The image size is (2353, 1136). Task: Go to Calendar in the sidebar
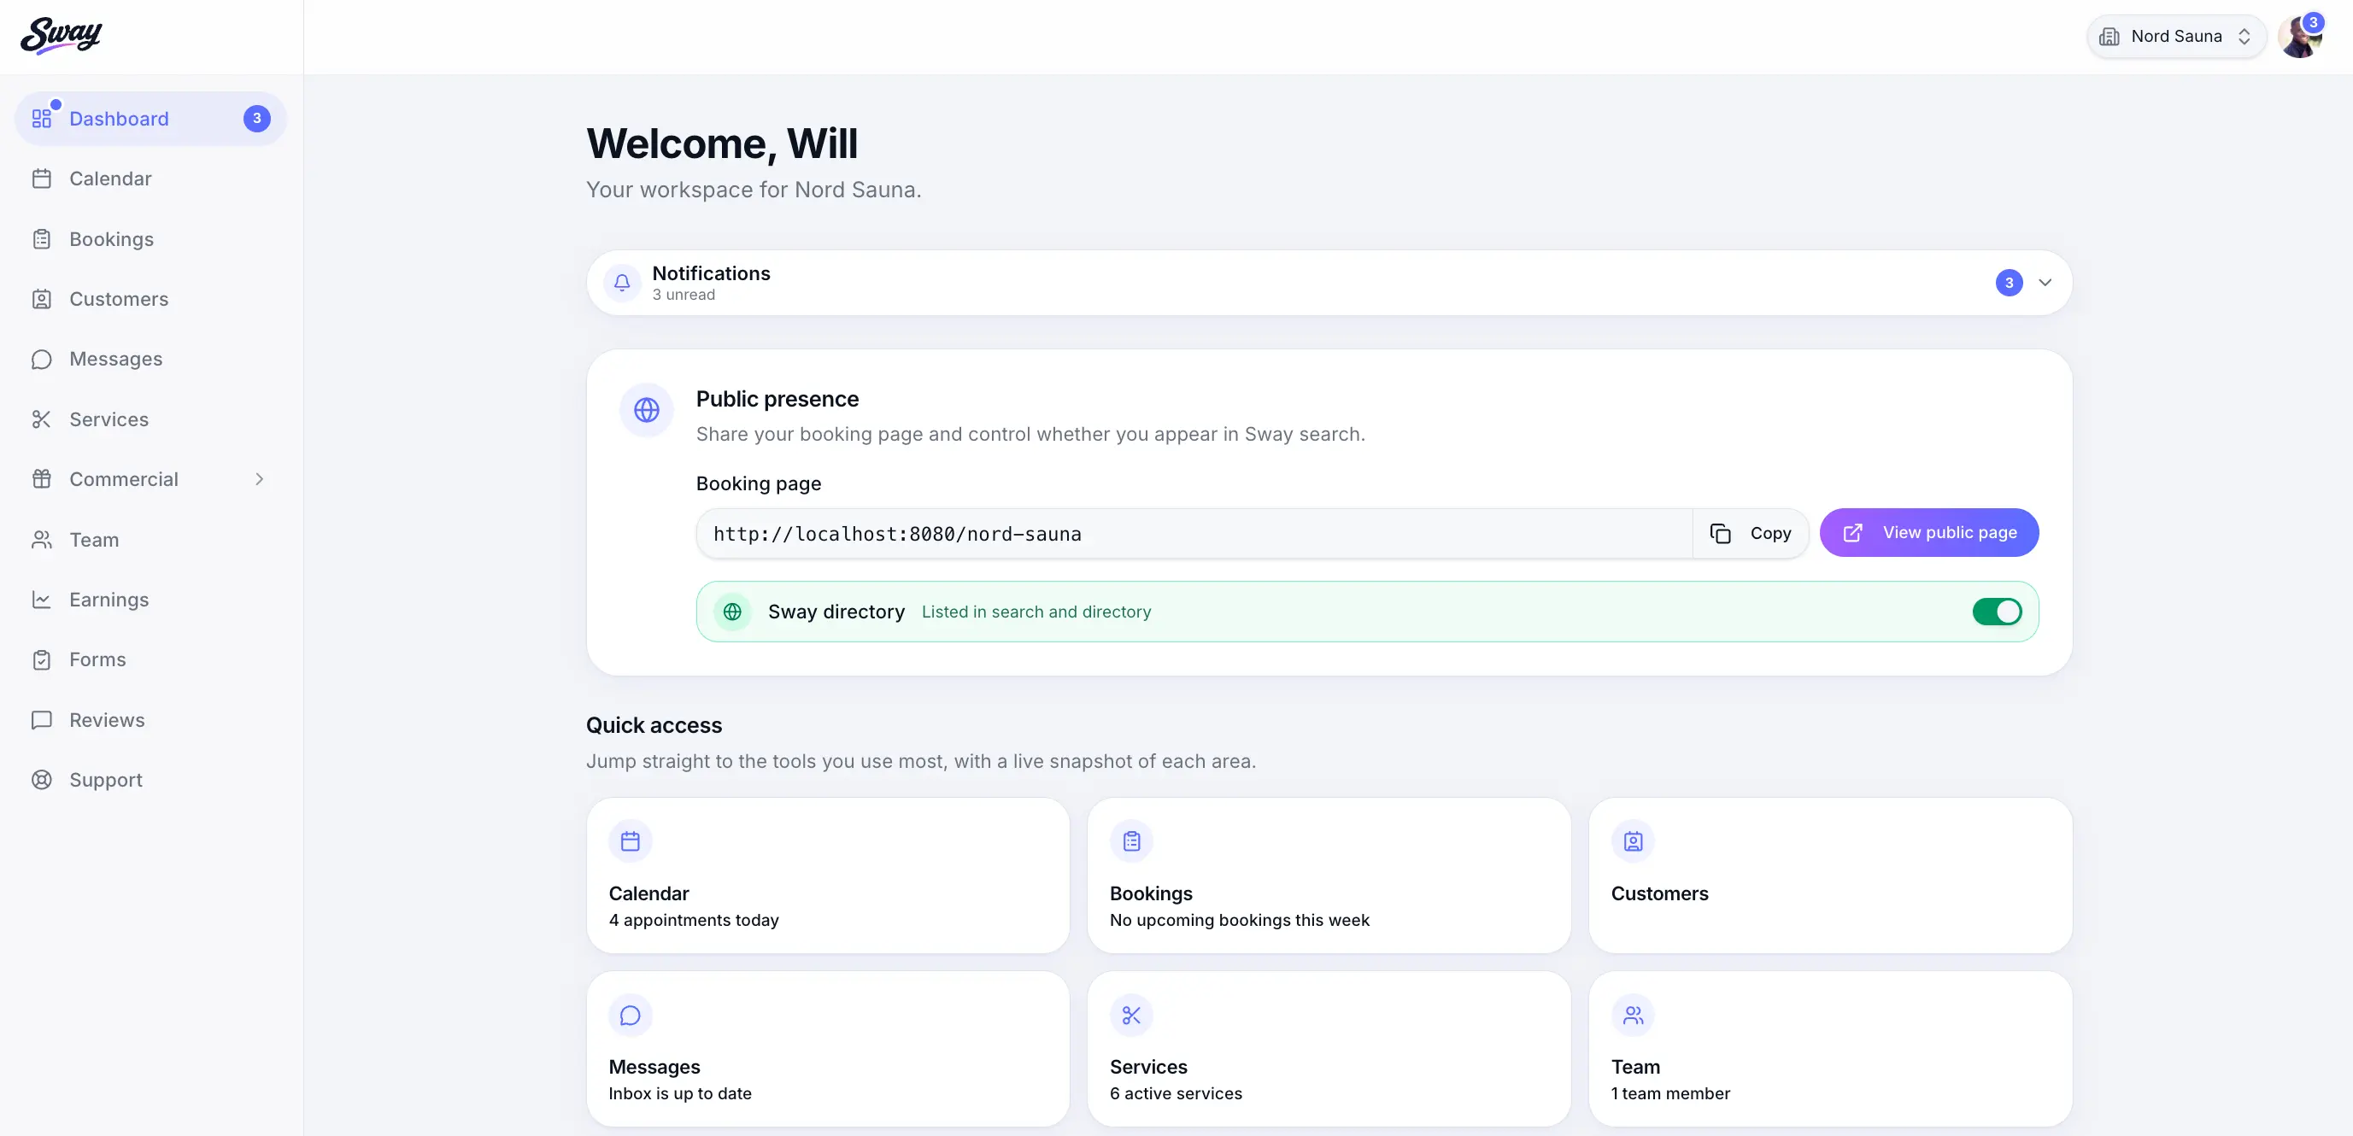[150, 179]
